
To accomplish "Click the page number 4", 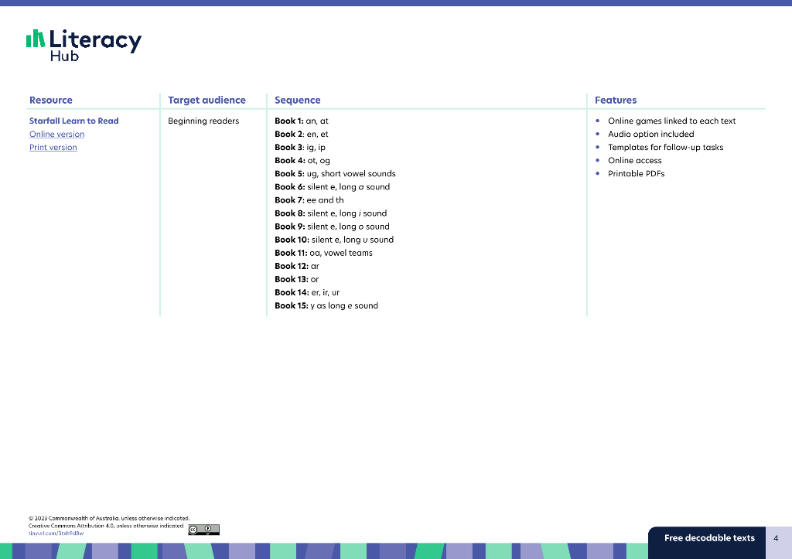I will [776, 538].
